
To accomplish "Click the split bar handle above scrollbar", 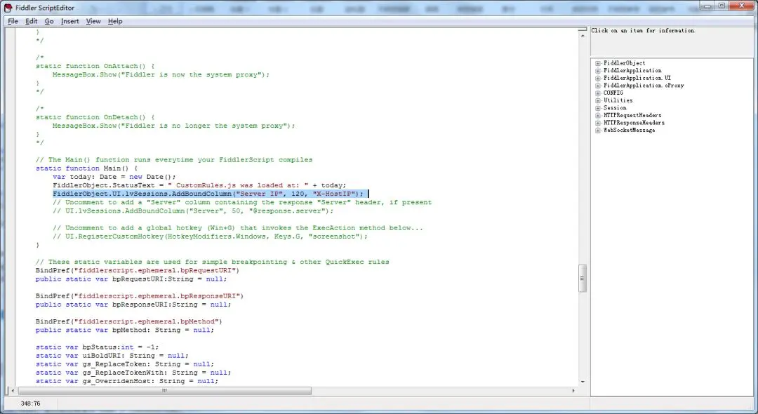I will click(582, 30).
